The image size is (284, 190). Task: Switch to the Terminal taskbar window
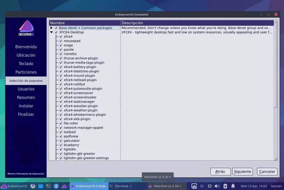click(x=128, y=186)
